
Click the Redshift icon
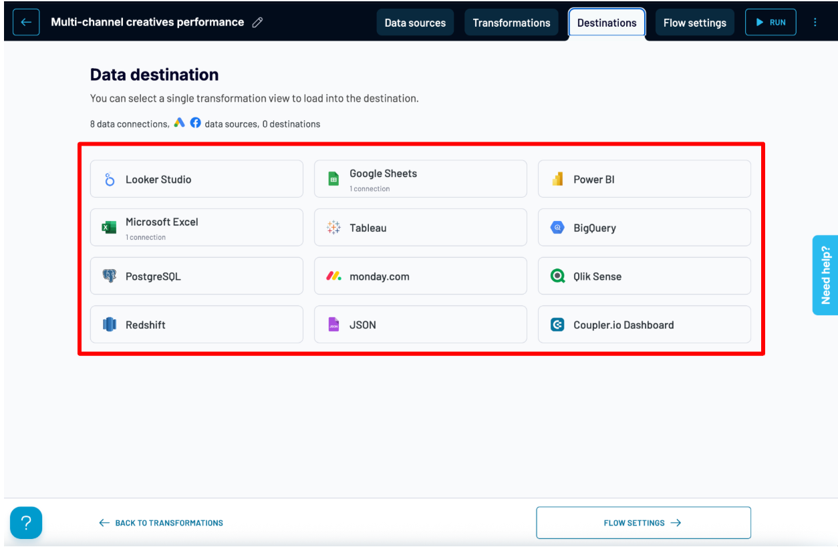110,325
